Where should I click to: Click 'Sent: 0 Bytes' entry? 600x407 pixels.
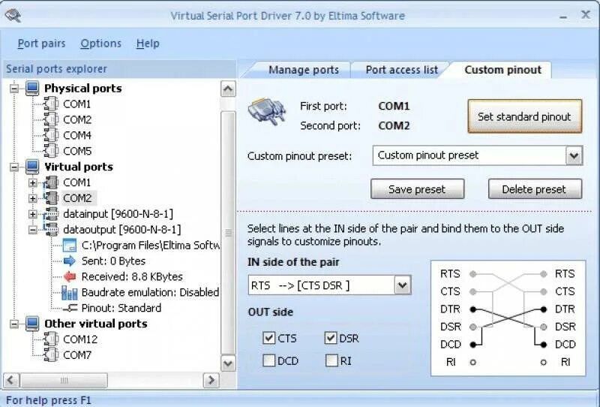tap(113, 261)
